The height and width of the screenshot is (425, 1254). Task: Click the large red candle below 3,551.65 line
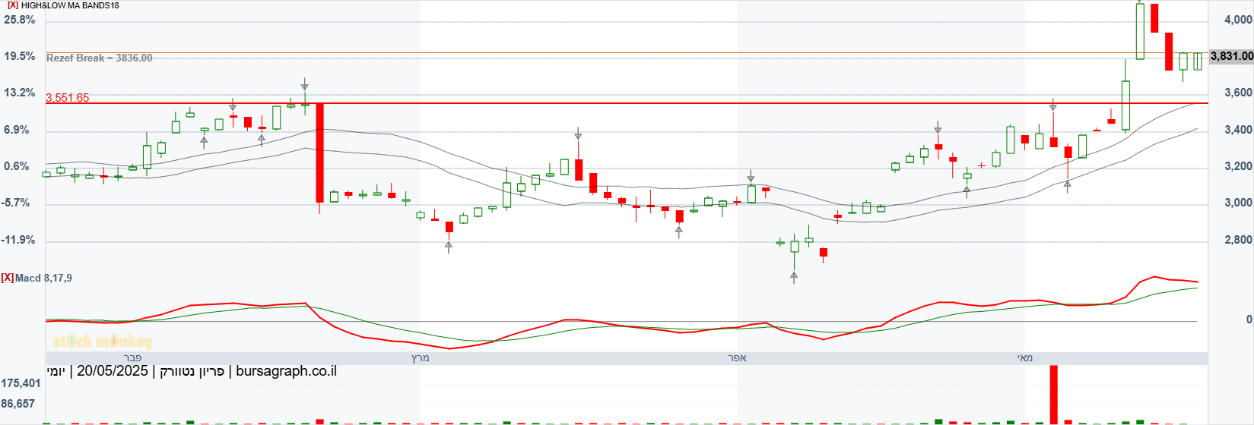coord(320,153)
